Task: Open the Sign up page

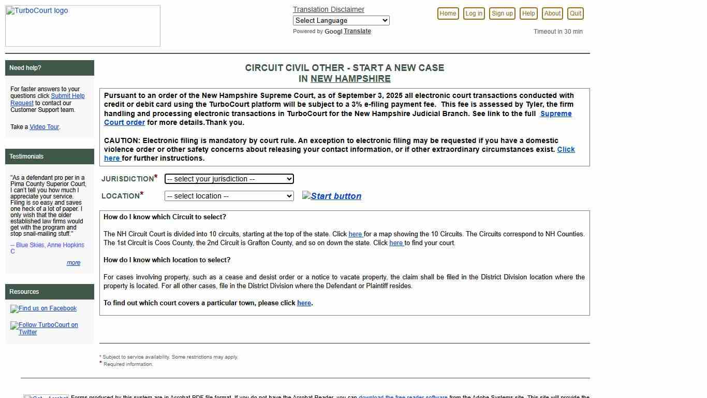Action: 502,13
